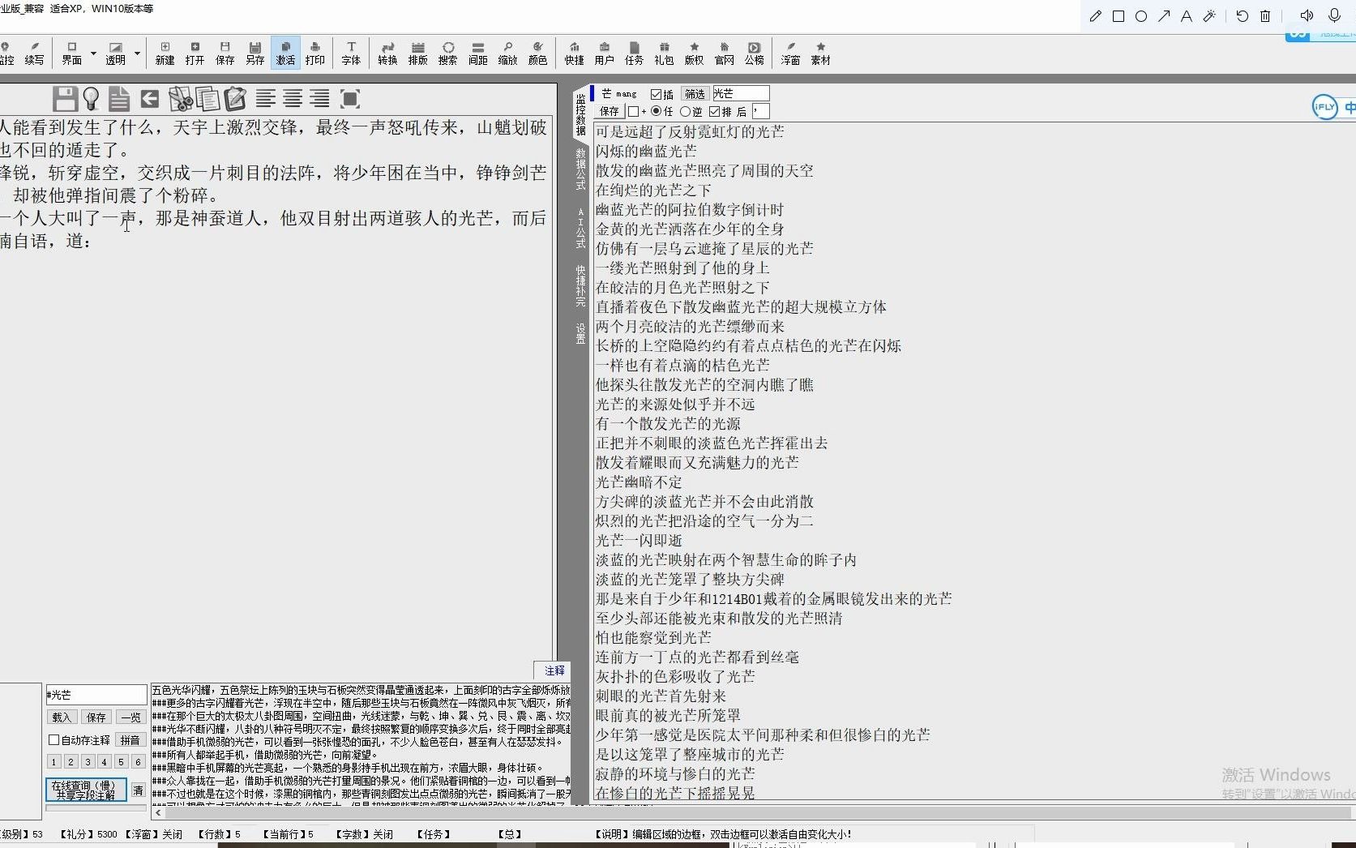
Task: Click the filter input field containing 光芒
Action: (x=741, y=94)
